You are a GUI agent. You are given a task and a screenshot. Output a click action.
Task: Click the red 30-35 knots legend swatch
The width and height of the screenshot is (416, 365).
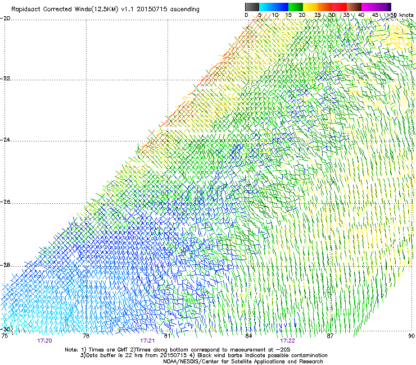click(340, 7)
